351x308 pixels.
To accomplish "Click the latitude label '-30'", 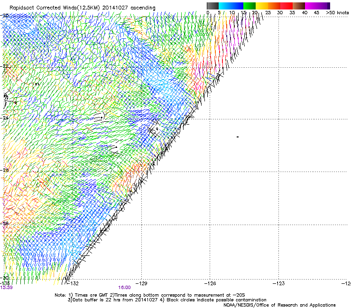I will [5, 278].
